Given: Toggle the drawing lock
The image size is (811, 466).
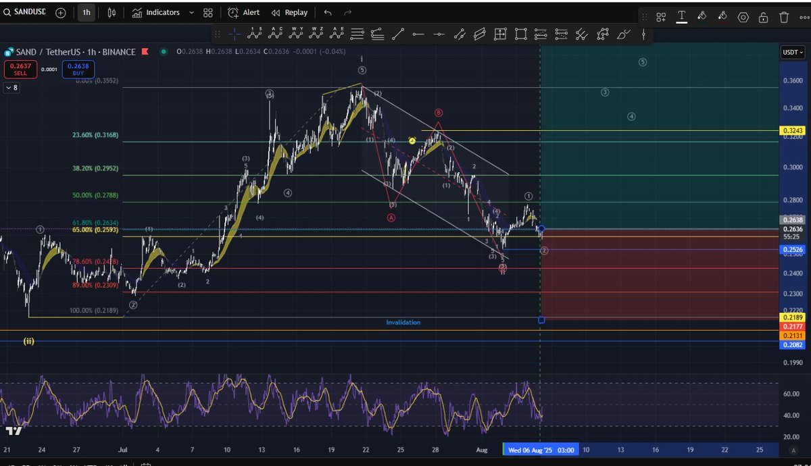Looking at the screenshot, I should (764, 17).
